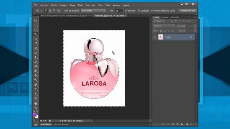Image resolution: width=230 pixels, height=129 pixels.
Task: Open the Línea de tiempo tab
Action: click(x=61, y=124)
